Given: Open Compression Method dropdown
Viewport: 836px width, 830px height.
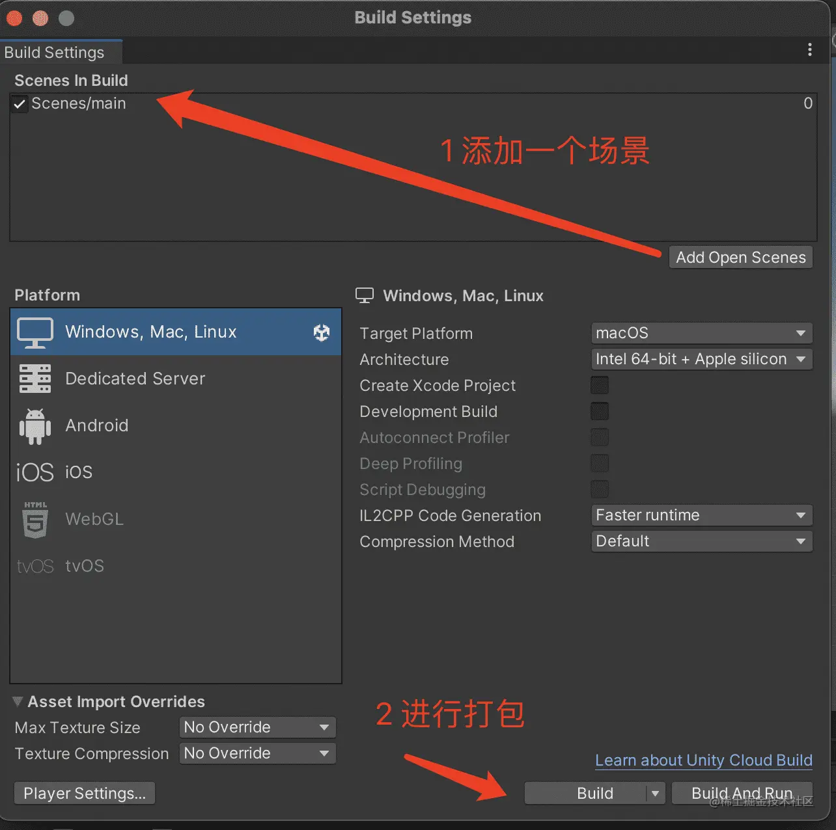Looking at the screenshot, I should pyautogui.click(x=702, y=541).
